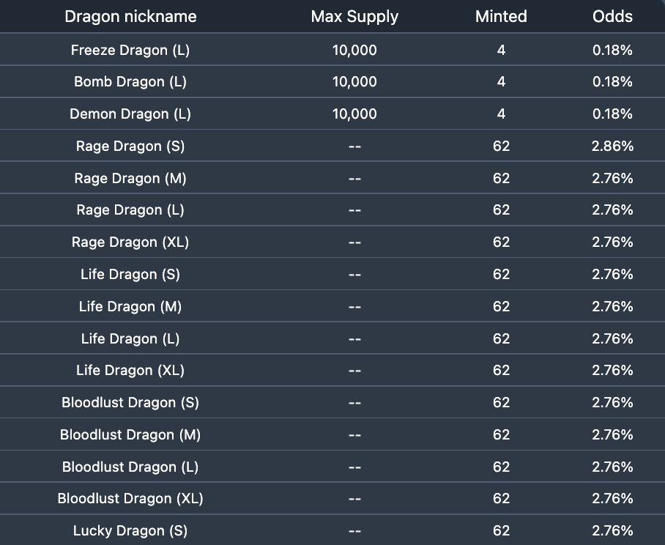Click the 2.86% odds value
This screenshot has width=665, height=545.
coord(612,146)
